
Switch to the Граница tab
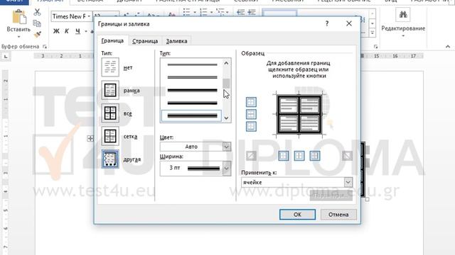[x=112, y=41]
